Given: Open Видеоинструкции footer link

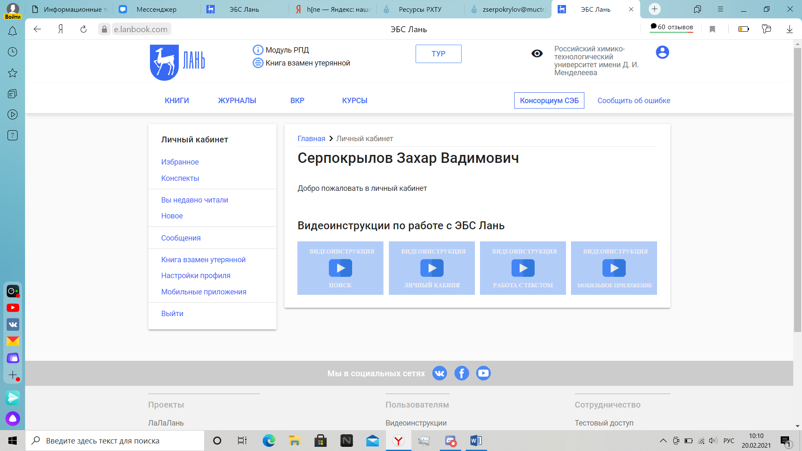Looking at the screenshot, I should pos(416,423).
